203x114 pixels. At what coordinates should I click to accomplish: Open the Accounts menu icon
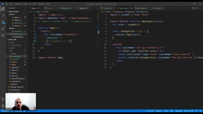coord(3,99)
